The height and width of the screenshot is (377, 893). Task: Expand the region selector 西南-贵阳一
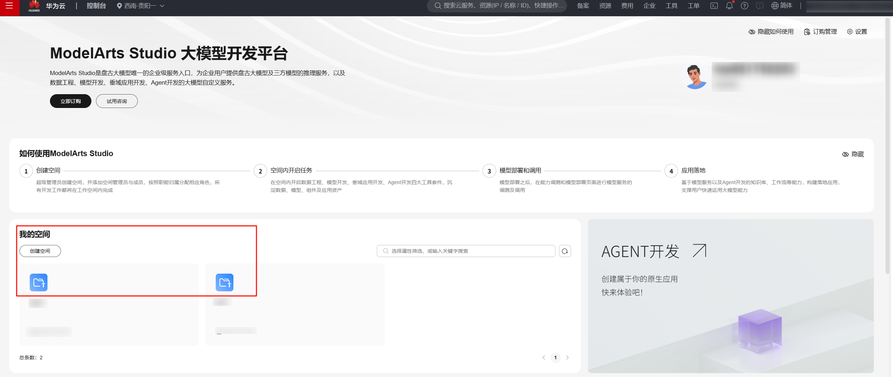(x=140, y=6)
